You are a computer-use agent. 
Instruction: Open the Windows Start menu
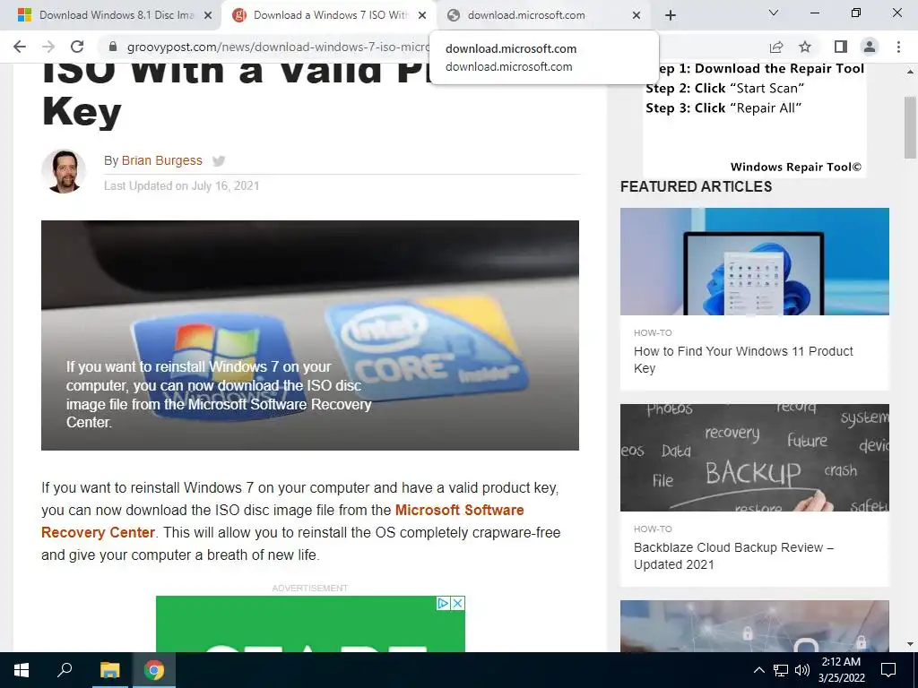22,670
